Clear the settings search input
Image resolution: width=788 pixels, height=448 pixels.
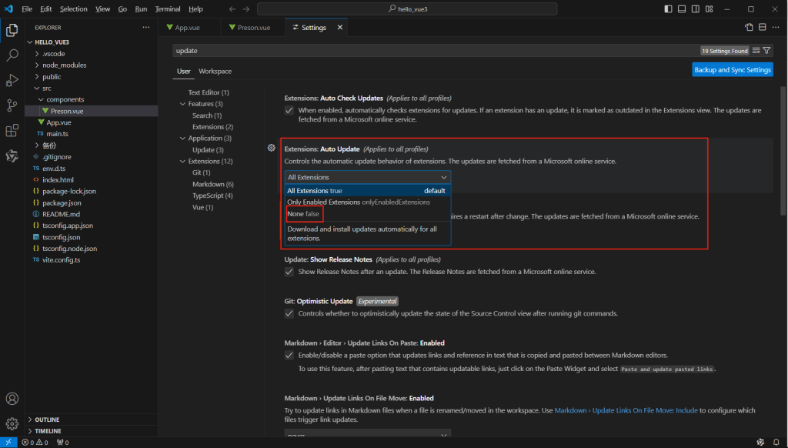click(x=756, y=50)
